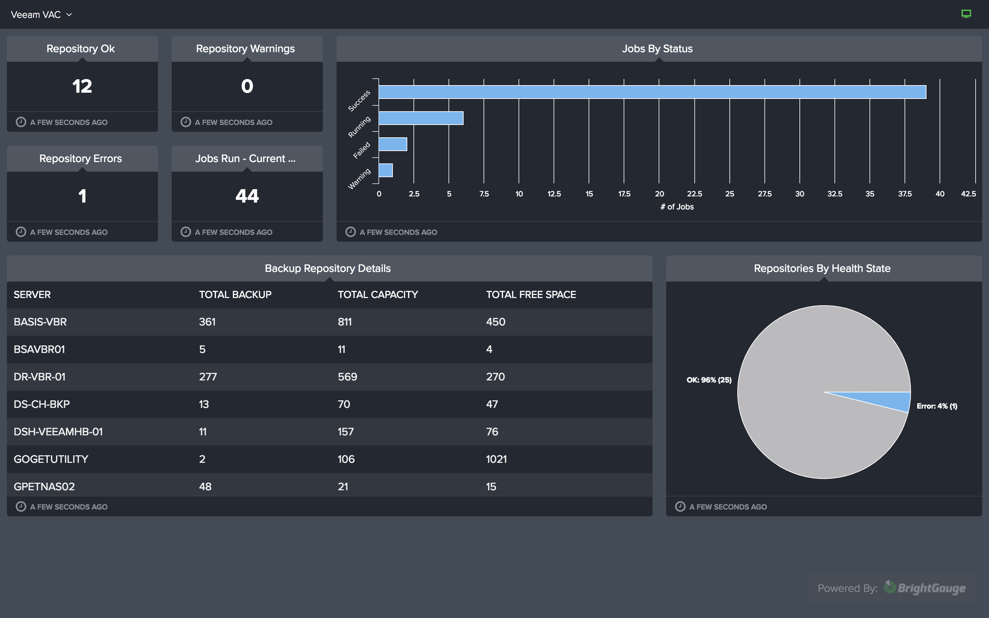Click clock icon in Jobs Run gauge
Image resolution: width=989 pixels, height=618 pixels.
pos(185,232)
